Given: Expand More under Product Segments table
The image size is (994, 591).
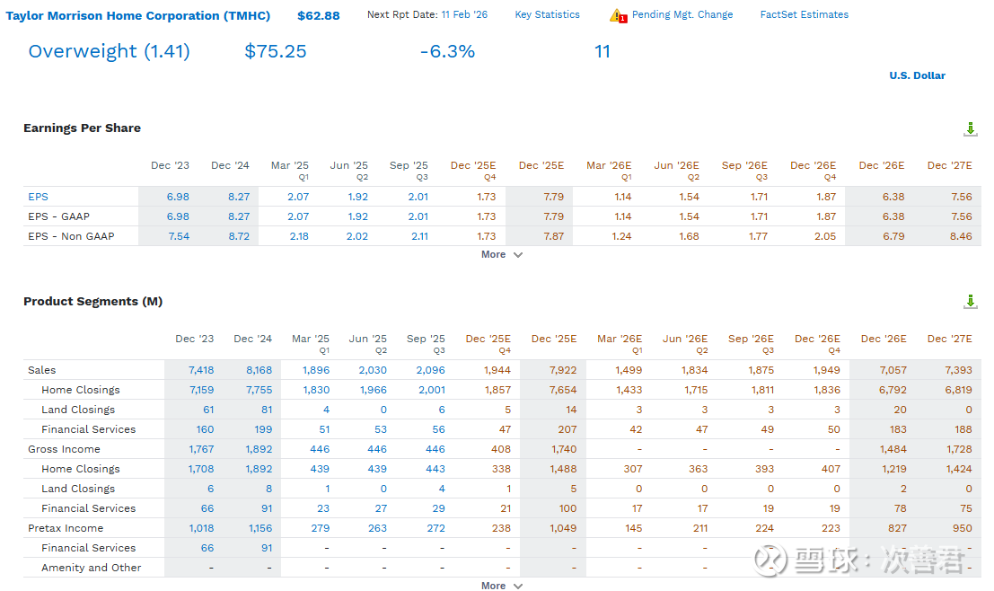Looking at the screenshot, I should click(501, 586).
